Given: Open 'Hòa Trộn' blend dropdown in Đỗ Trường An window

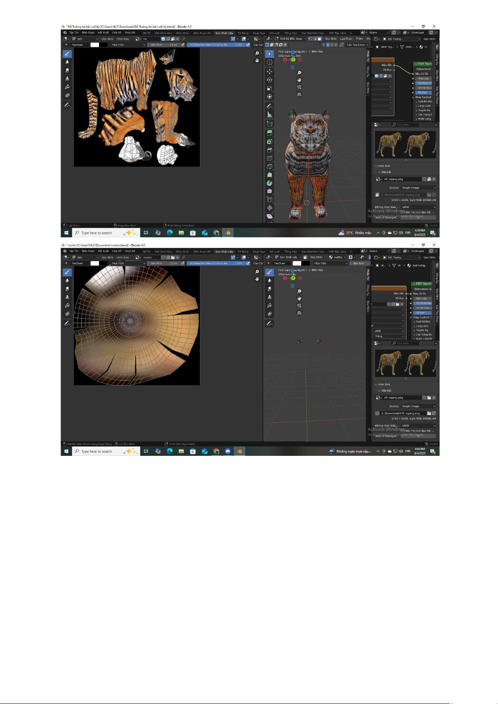Looking at the screenshot, I should tap(128, 45).
